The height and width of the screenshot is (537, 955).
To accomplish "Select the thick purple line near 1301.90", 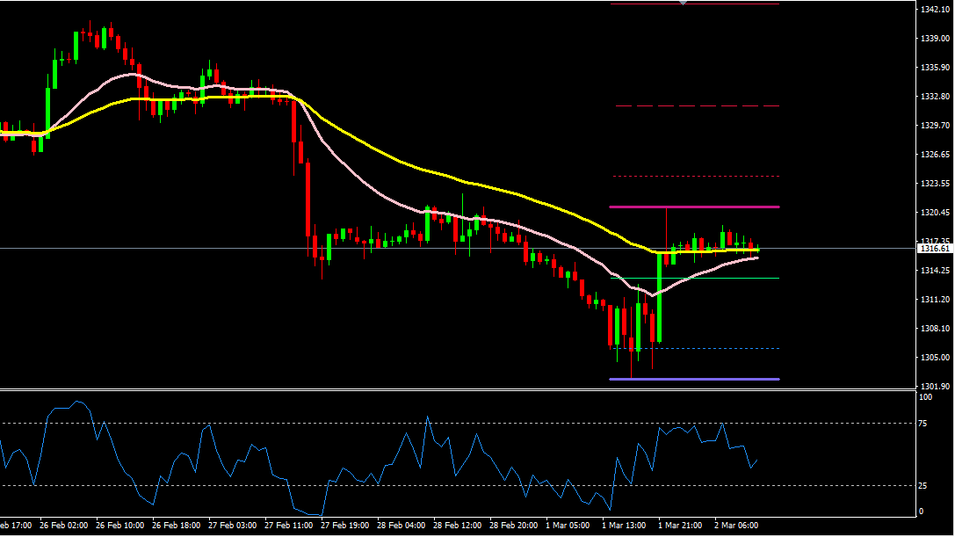I will tap(694, 380).
